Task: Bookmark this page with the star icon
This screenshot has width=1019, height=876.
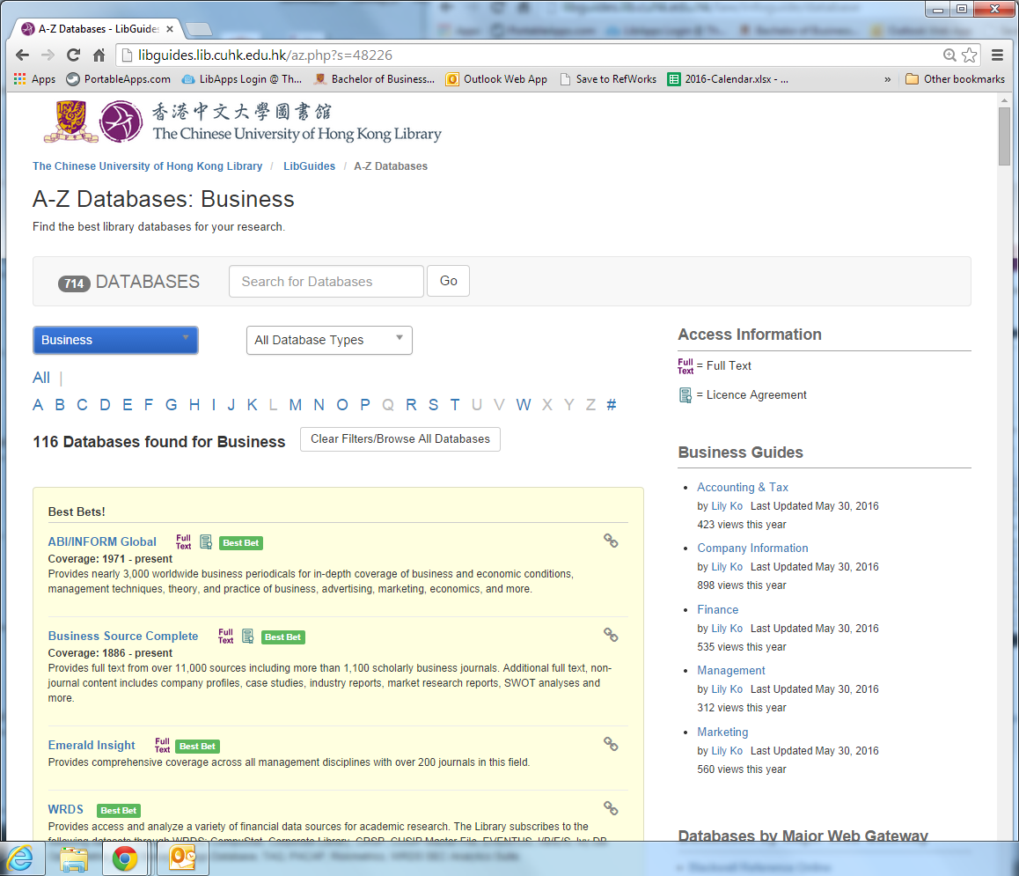Action: pos(969,55)
